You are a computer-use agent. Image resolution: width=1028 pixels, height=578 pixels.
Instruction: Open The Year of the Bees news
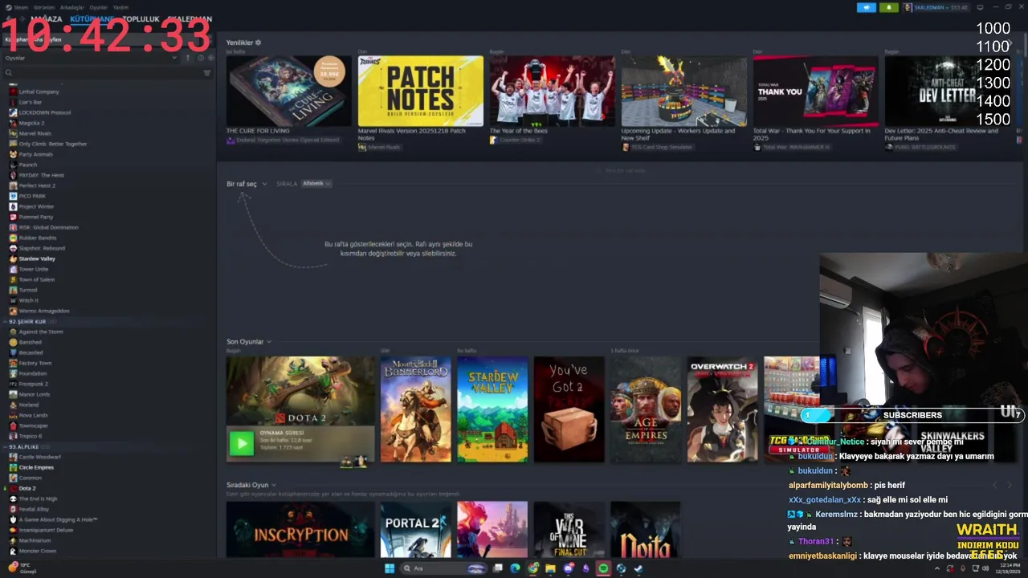pyautogui.click(x=553, y=91)
